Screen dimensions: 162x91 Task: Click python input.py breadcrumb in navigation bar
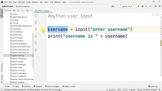(24, 6)
